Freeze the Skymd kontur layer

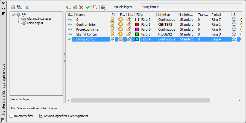pos(120,34)
